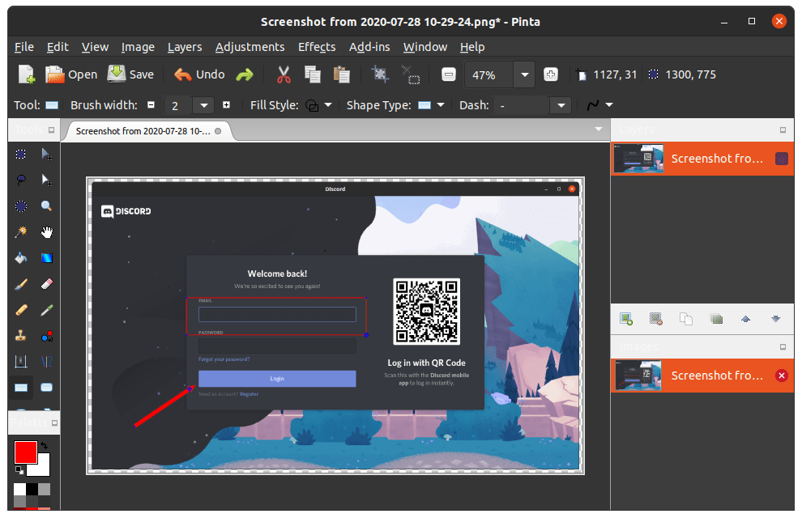
Task: Open the Effects menu
Action: coord(317,47)
